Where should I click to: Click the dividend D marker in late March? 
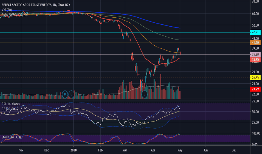(144, 94)
